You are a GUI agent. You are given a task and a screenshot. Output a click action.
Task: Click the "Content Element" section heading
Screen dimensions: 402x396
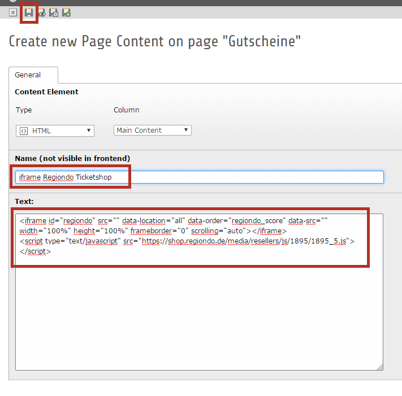(x=46, y=92)
